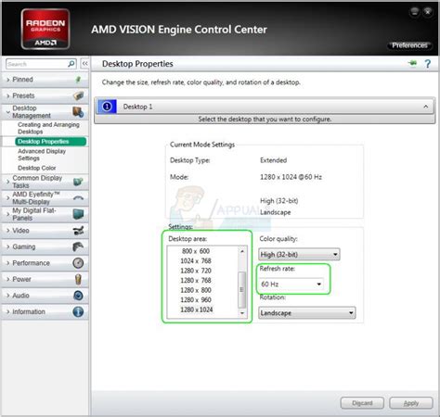Select 1024 x 768 resolution
Viewport: 440px width, 417px height.
[196, 260]
